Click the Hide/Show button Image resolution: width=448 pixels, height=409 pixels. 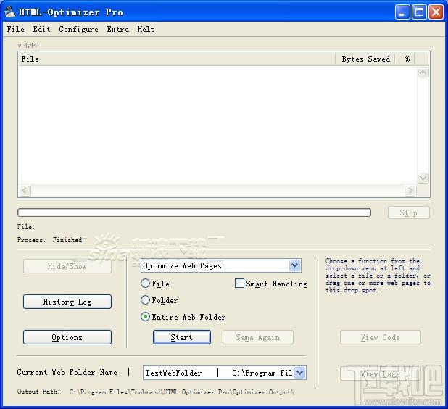67,266
